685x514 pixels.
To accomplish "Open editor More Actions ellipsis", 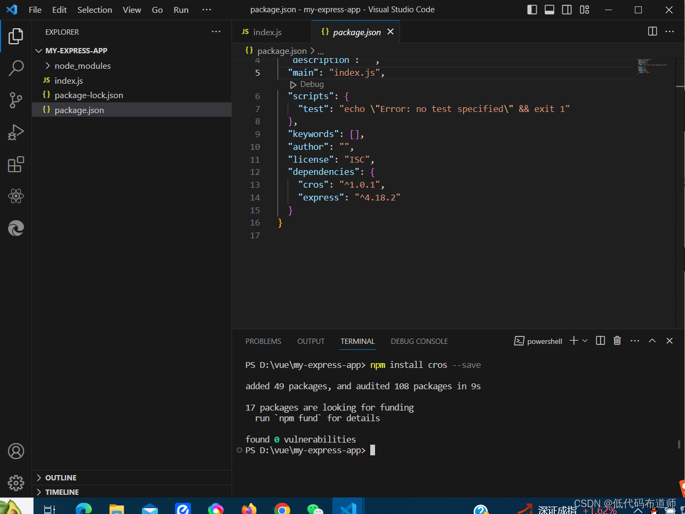I will 670,31.
